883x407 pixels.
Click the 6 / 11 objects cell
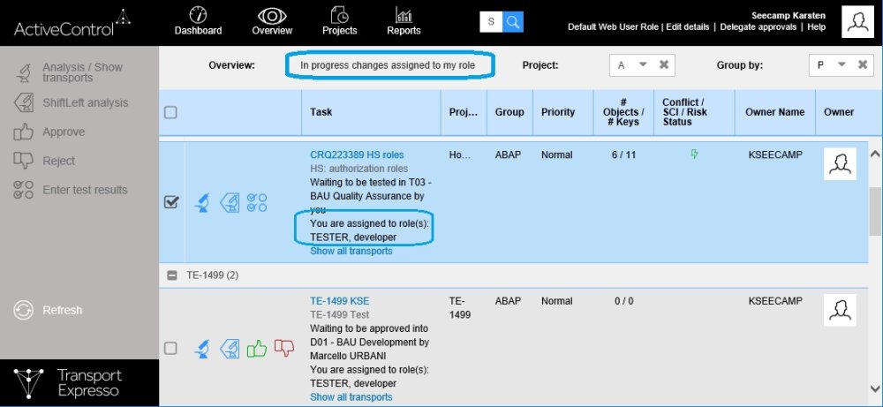[x=623, y=155]
